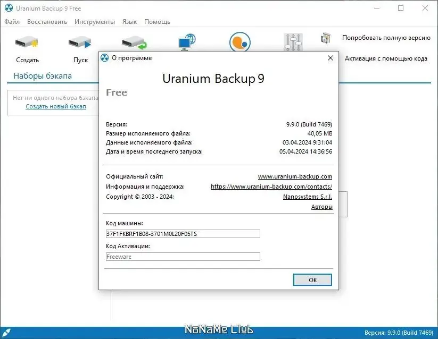This screenshot has height=339, width=438.
Task: Click the Код машины field
Action: (183, 234)
